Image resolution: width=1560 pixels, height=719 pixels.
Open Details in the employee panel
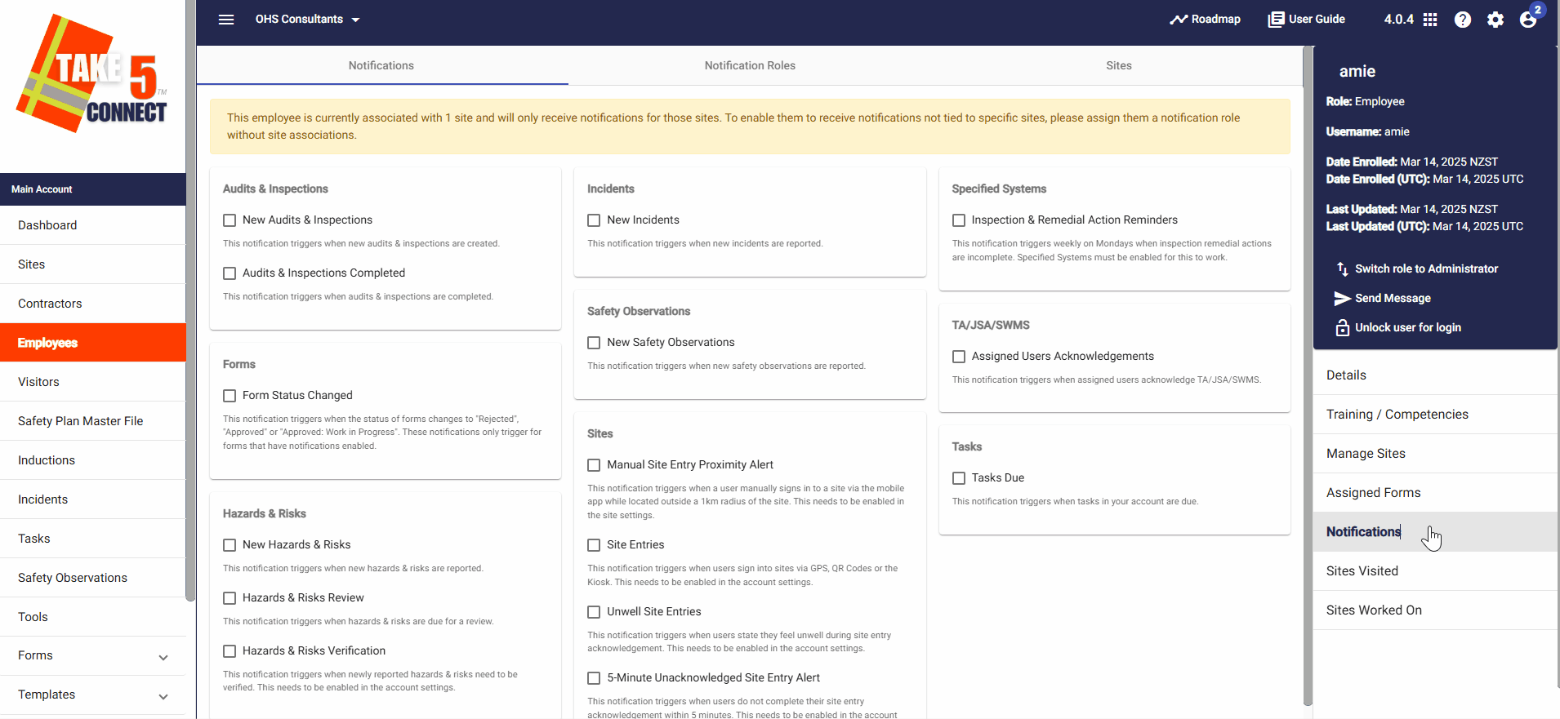coord(1435,375)
